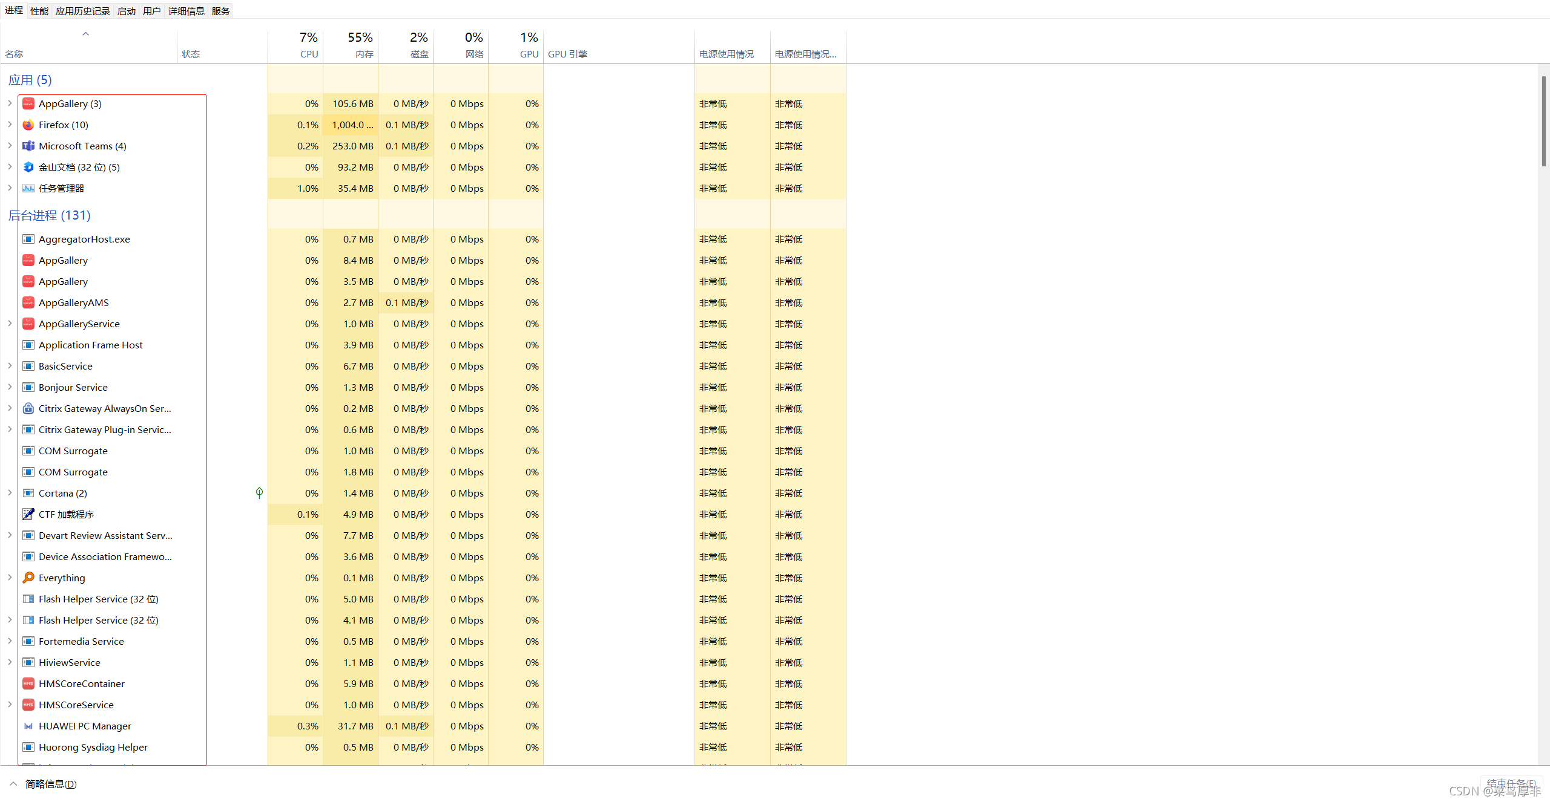This screenshot has width=1550, height=802.
Task: Sort by the 状态 column header
Action: point(222,46)
